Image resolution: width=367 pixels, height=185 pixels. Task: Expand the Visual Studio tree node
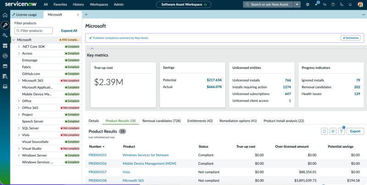point(19,148)
